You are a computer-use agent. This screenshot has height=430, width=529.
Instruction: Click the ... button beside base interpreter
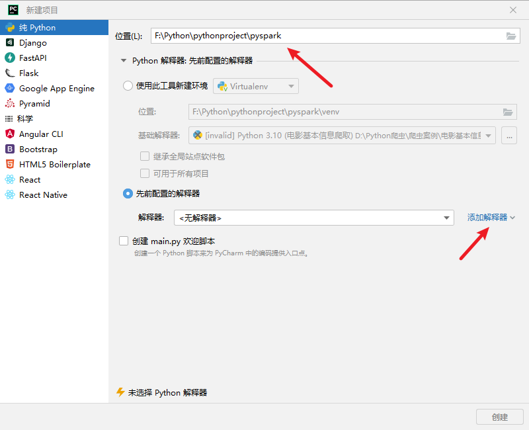[x=509, y=136]
